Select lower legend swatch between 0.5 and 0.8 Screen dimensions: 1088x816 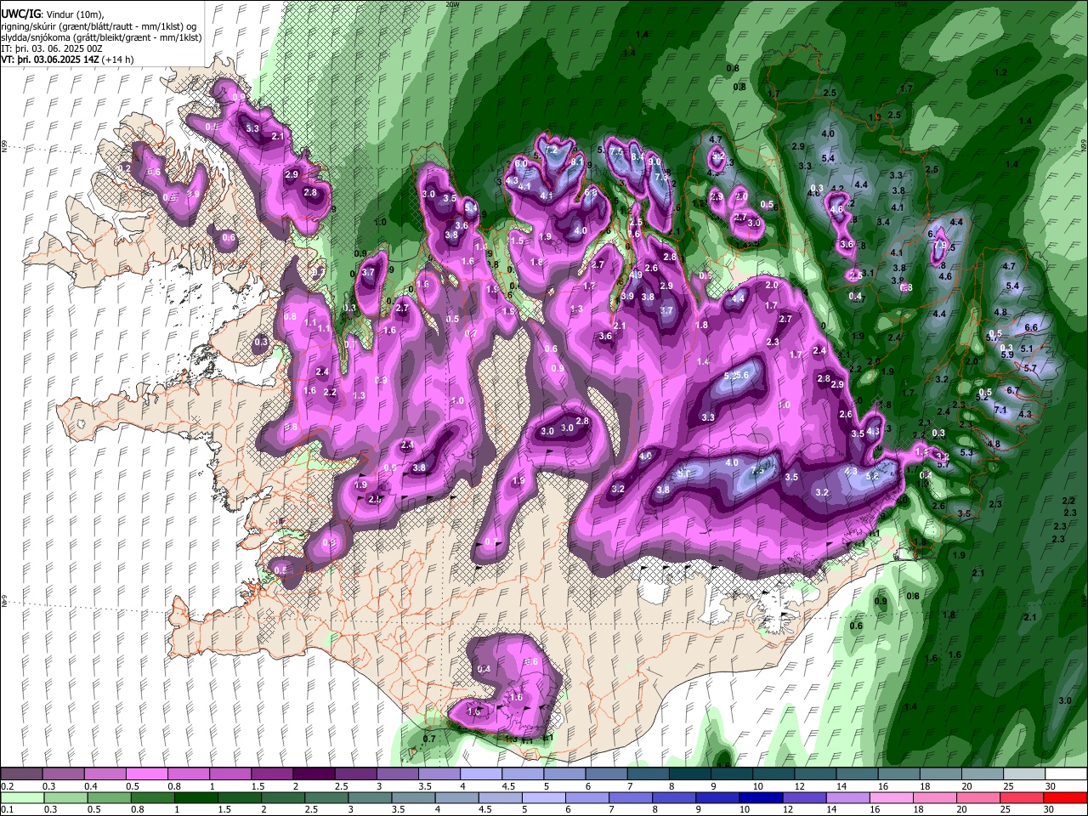pos(108,797)
